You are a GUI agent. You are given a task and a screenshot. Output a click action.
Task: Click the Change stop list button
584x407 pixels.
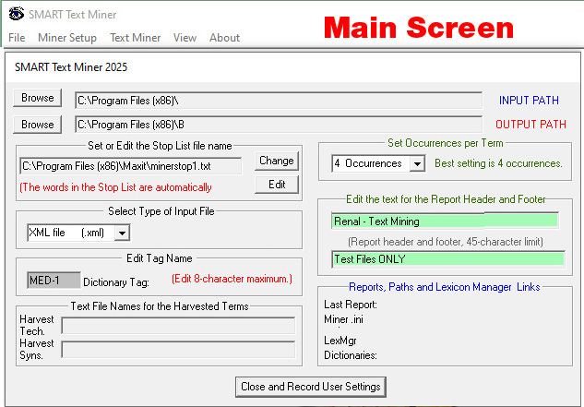[x=277, y=161]
